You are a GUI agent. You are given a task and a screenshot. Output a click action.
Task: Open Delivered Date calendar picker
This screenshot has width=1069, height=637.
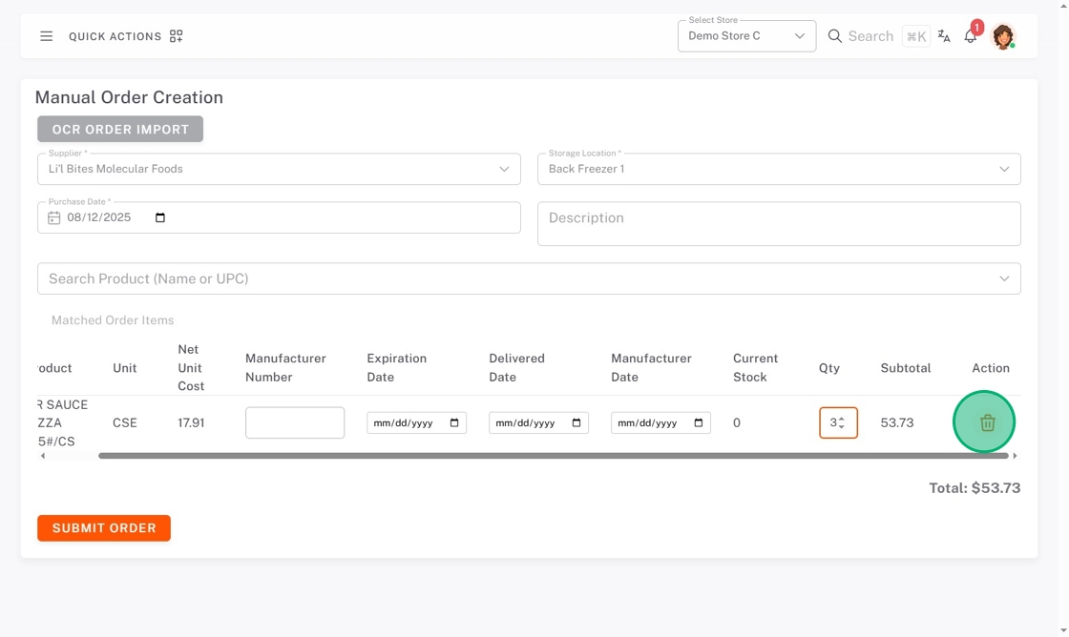click(x=576, y=422)
